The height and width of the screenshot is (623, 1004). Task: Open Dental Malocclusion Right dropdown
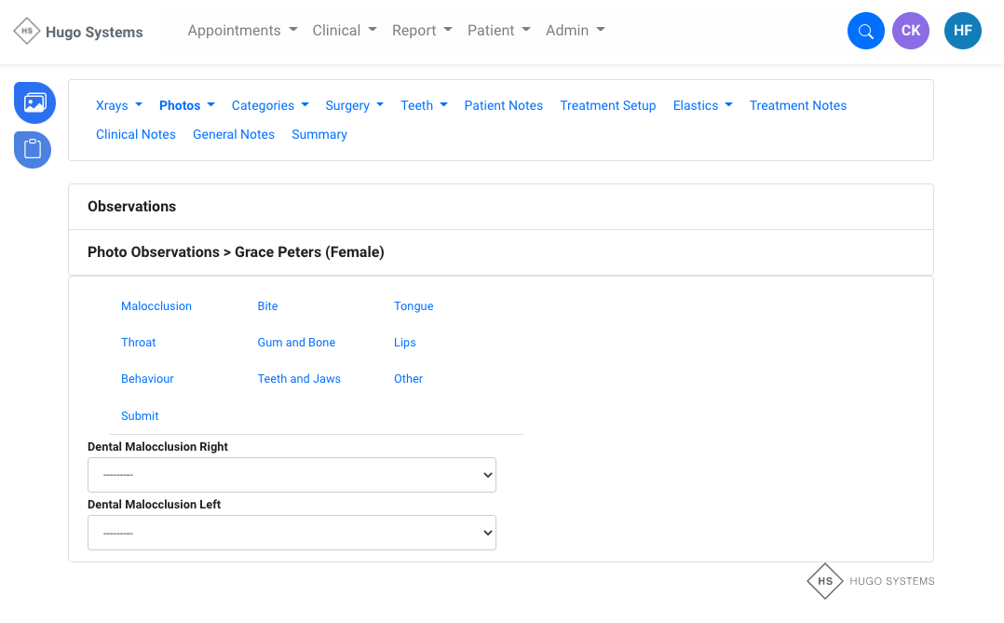(x=292, y=475)
